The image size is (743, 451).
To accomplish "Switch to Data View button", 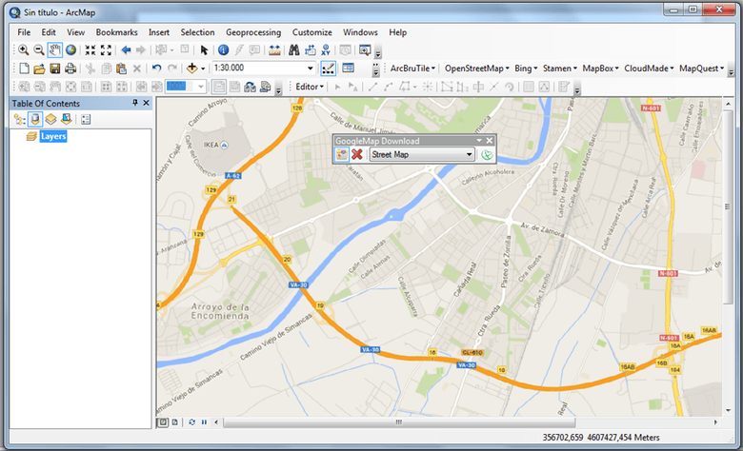I will click(x=163, y=422).
